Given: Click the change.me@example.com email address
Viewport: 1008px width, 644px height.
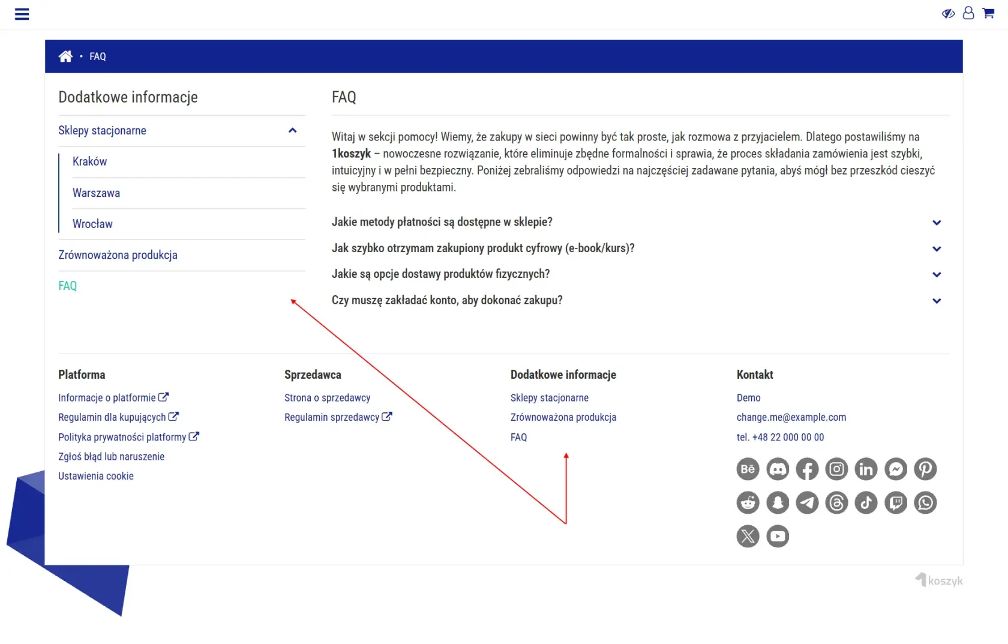Looking at the screenshot, I should 791,417.
